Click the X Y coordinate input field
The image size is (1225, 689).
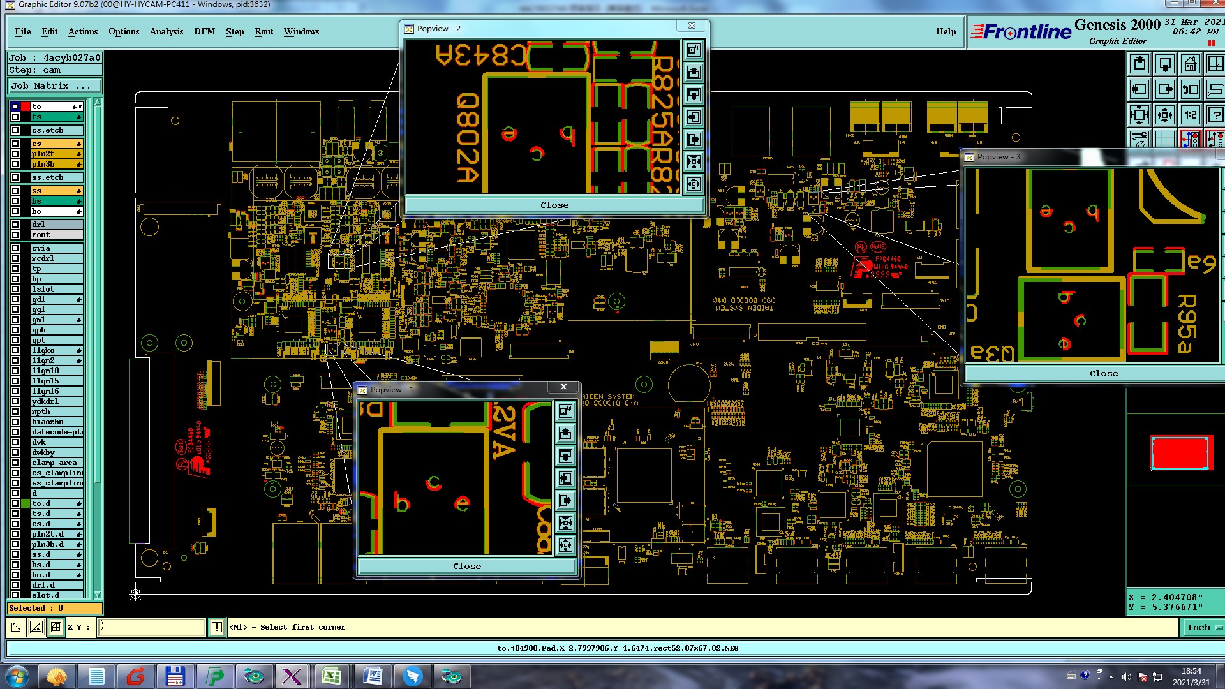(x=152, y=627)
